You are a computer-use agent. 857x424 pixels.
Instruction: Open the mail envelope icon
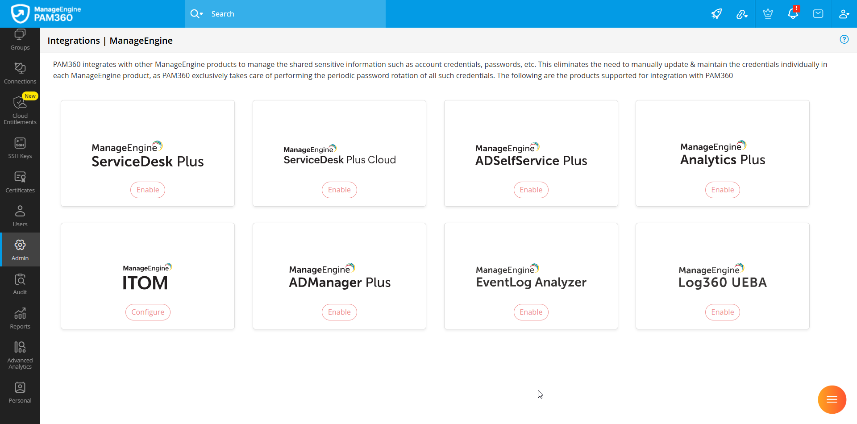[818, 14]
